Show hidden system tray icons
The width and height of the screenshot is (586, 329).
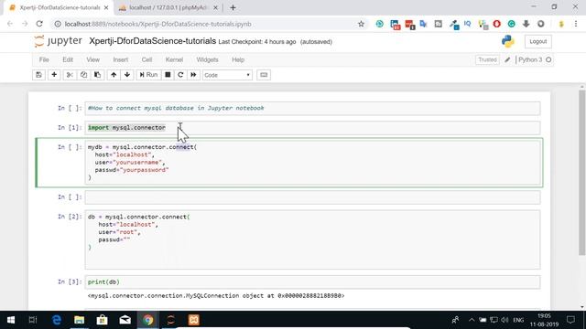pyautogui.click(x=472, y=320)
